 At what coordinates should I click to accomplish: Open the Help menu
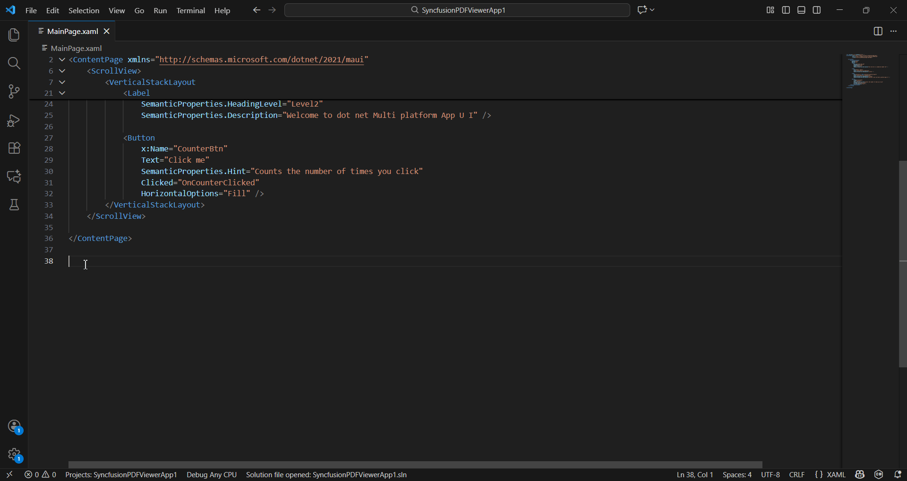[x=222, y=10]
